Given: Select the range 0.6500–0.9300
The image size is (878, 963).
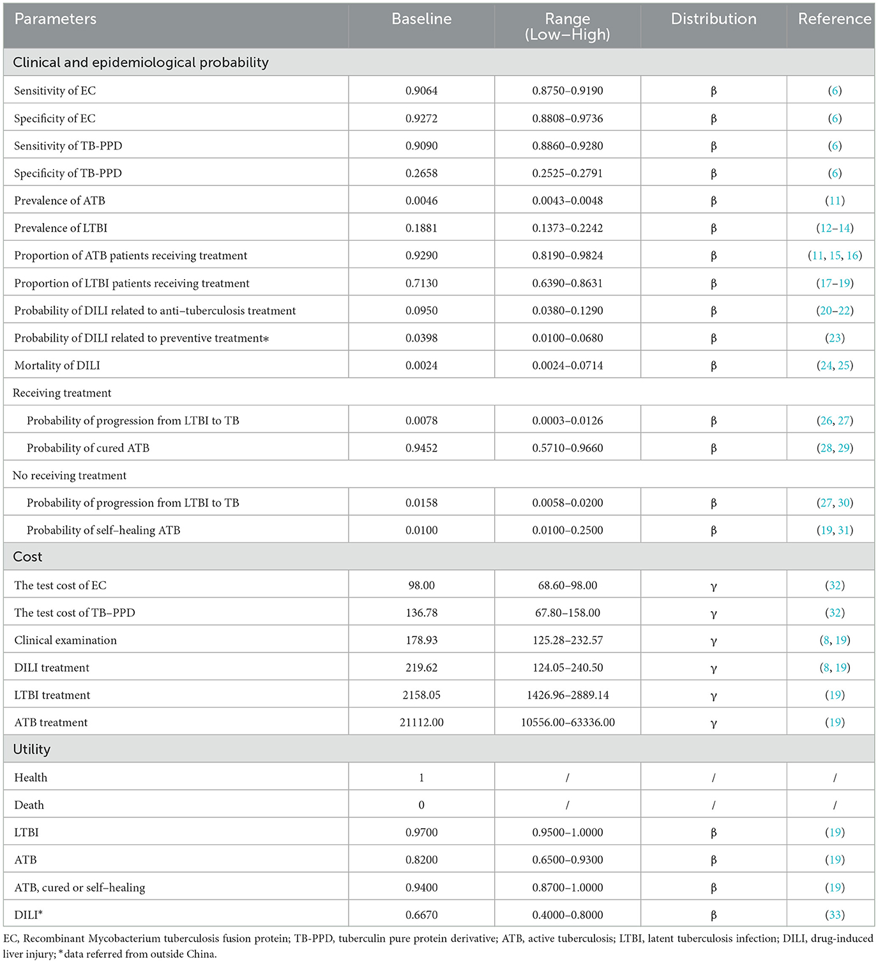Looking at the screenshot, I should (x=568, y=860).
